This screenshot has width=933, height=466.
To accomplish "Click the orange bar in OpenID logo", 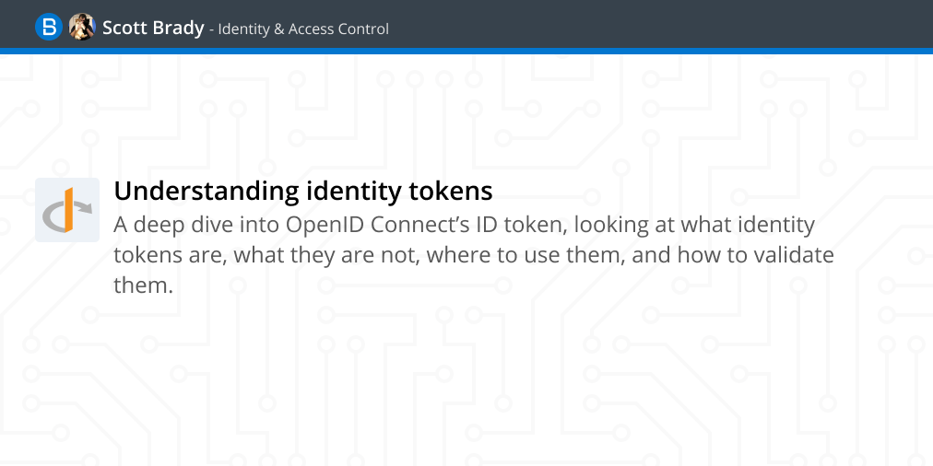I will [x=68, y=209].
